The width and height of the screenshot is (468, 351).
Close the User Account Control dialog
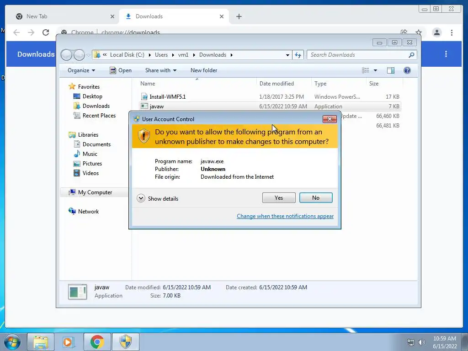[330, 119]
